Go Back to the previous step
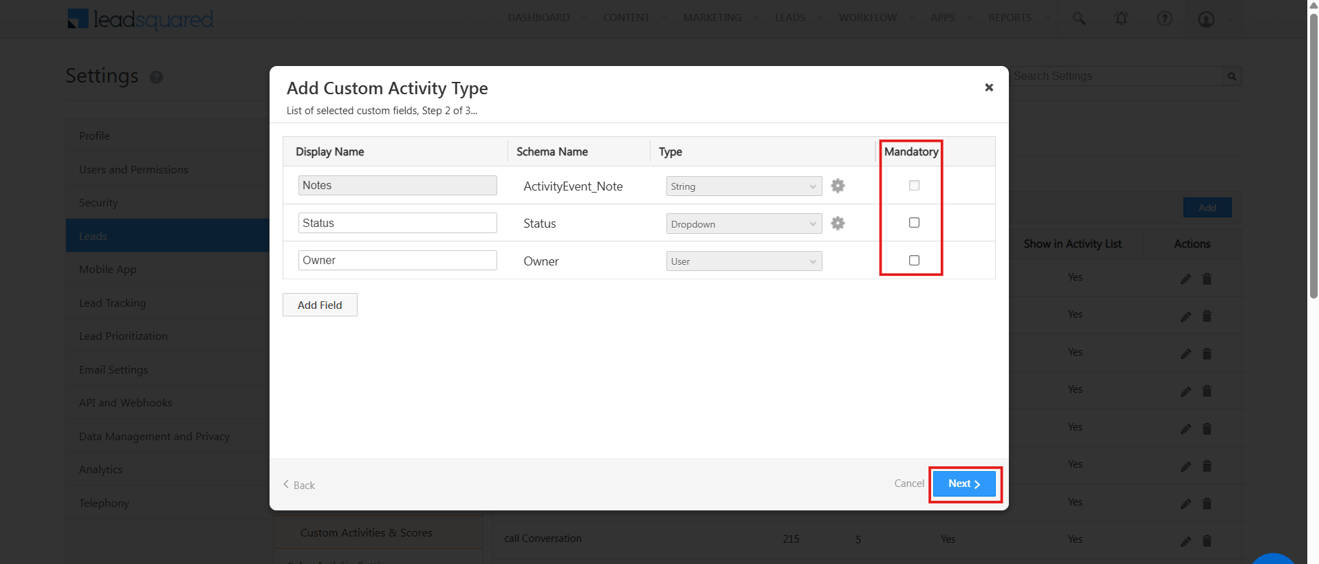 coord(299,485)
